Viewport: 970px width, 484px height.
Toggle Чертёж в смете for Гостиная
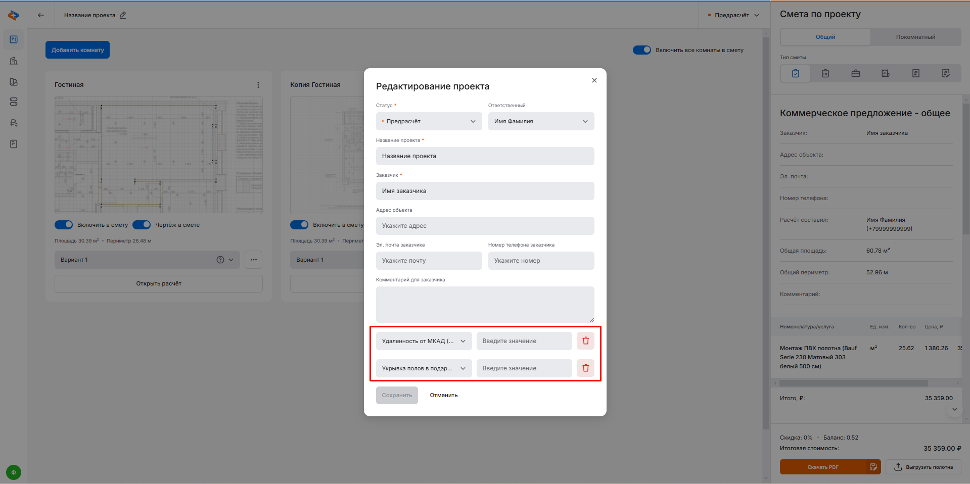click(x=142, y=225)
